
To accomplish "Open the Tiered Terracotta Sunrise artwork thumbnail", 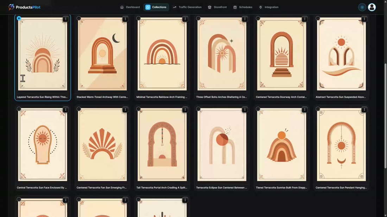I will pyautogui.click(x=281, y=145).
